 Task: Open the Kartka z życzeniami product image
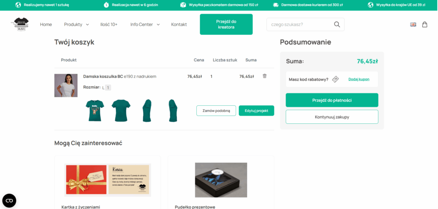coord(107,179)
